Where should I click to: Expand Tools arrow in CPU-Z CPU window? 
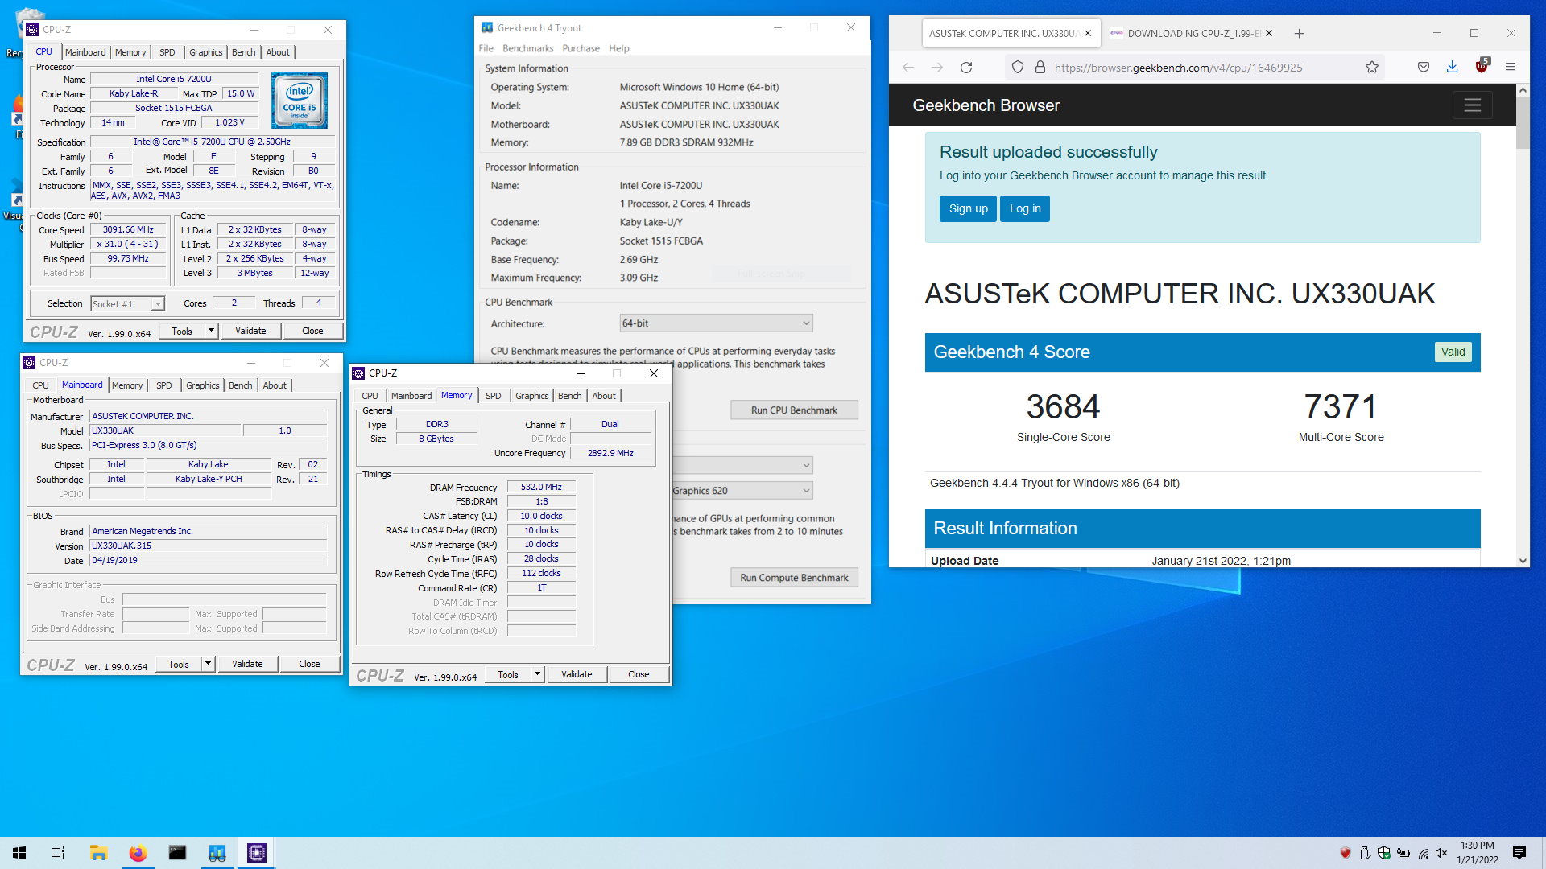click(x=211, y=331)
